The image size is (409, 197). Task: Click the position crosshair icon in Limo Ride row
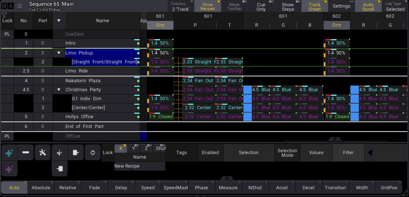point(178,71)
